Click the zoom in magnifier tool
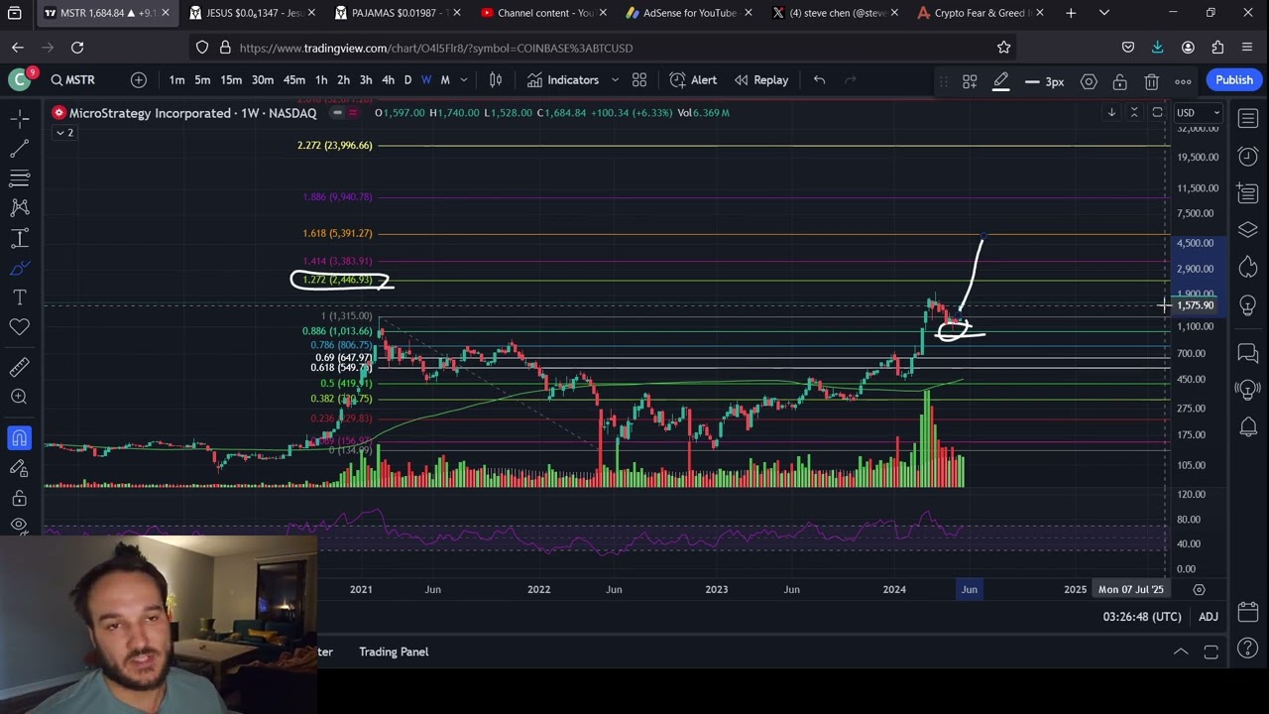The image size is (1269, 714). [x=19, y=397]
